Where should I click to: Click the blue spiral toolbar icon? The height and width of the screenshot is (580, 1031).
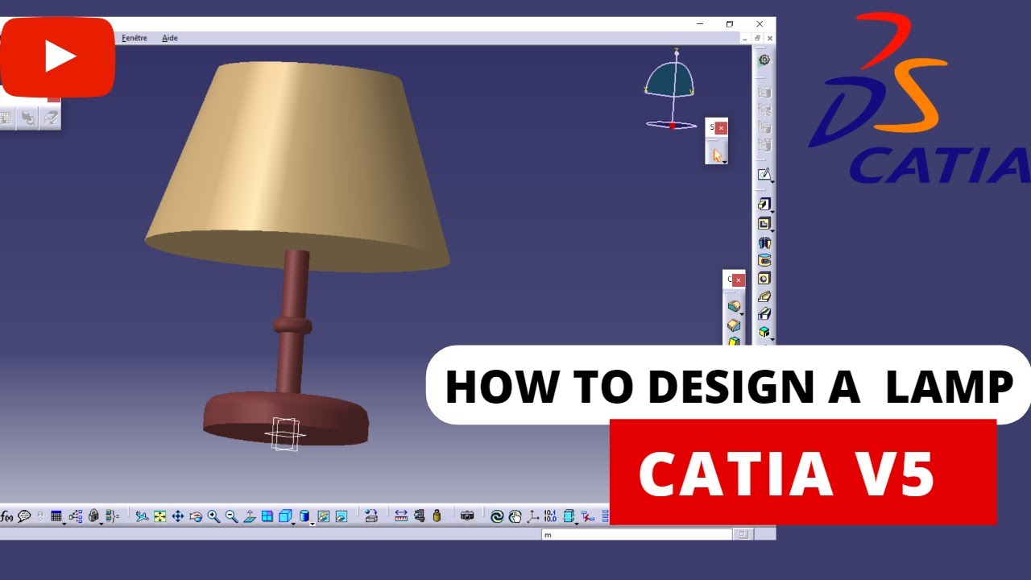point(497,516)
